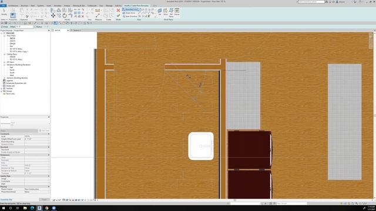
Task: Click the red Cancel Edit Mode X
Action: click(118, 11)
